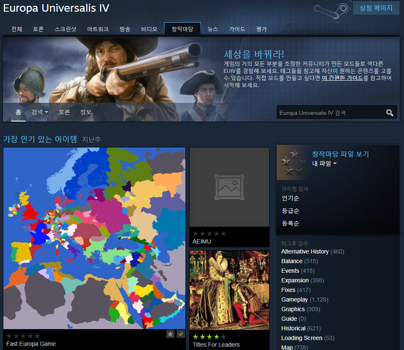Click the Fast Europa Game title
Screen dimensions: 404x350
tap(31, 344)
